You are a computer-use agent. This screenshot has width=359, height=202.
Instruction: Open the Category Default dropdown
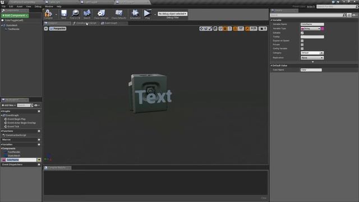tap(312, 53)
